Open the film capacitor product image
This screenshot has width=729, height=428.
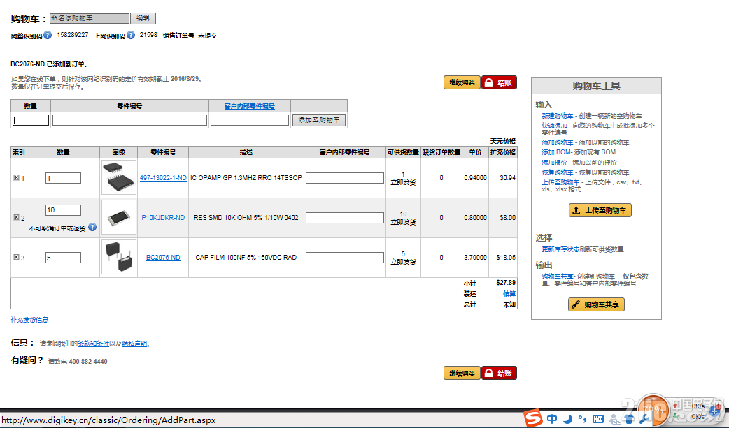(118, 257)
